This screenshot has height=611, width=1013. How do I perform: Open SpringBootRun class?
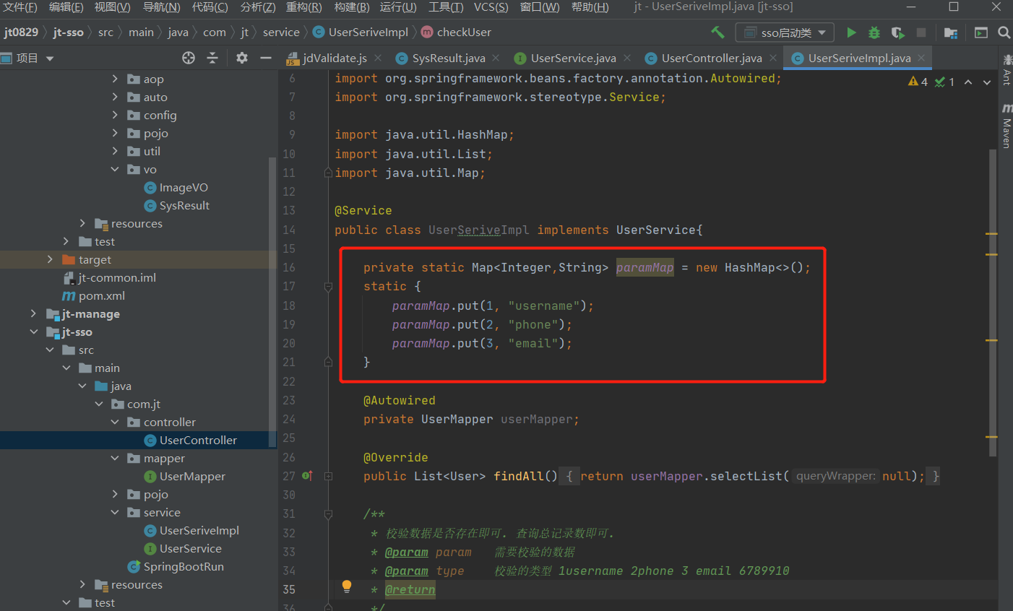click(176, 566)
